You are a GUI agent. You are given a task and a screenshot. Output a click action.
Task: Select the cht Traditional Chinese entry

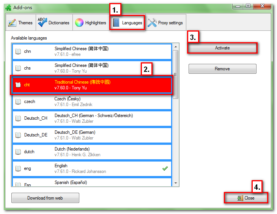pyautogui.click(x=91, y=85)
